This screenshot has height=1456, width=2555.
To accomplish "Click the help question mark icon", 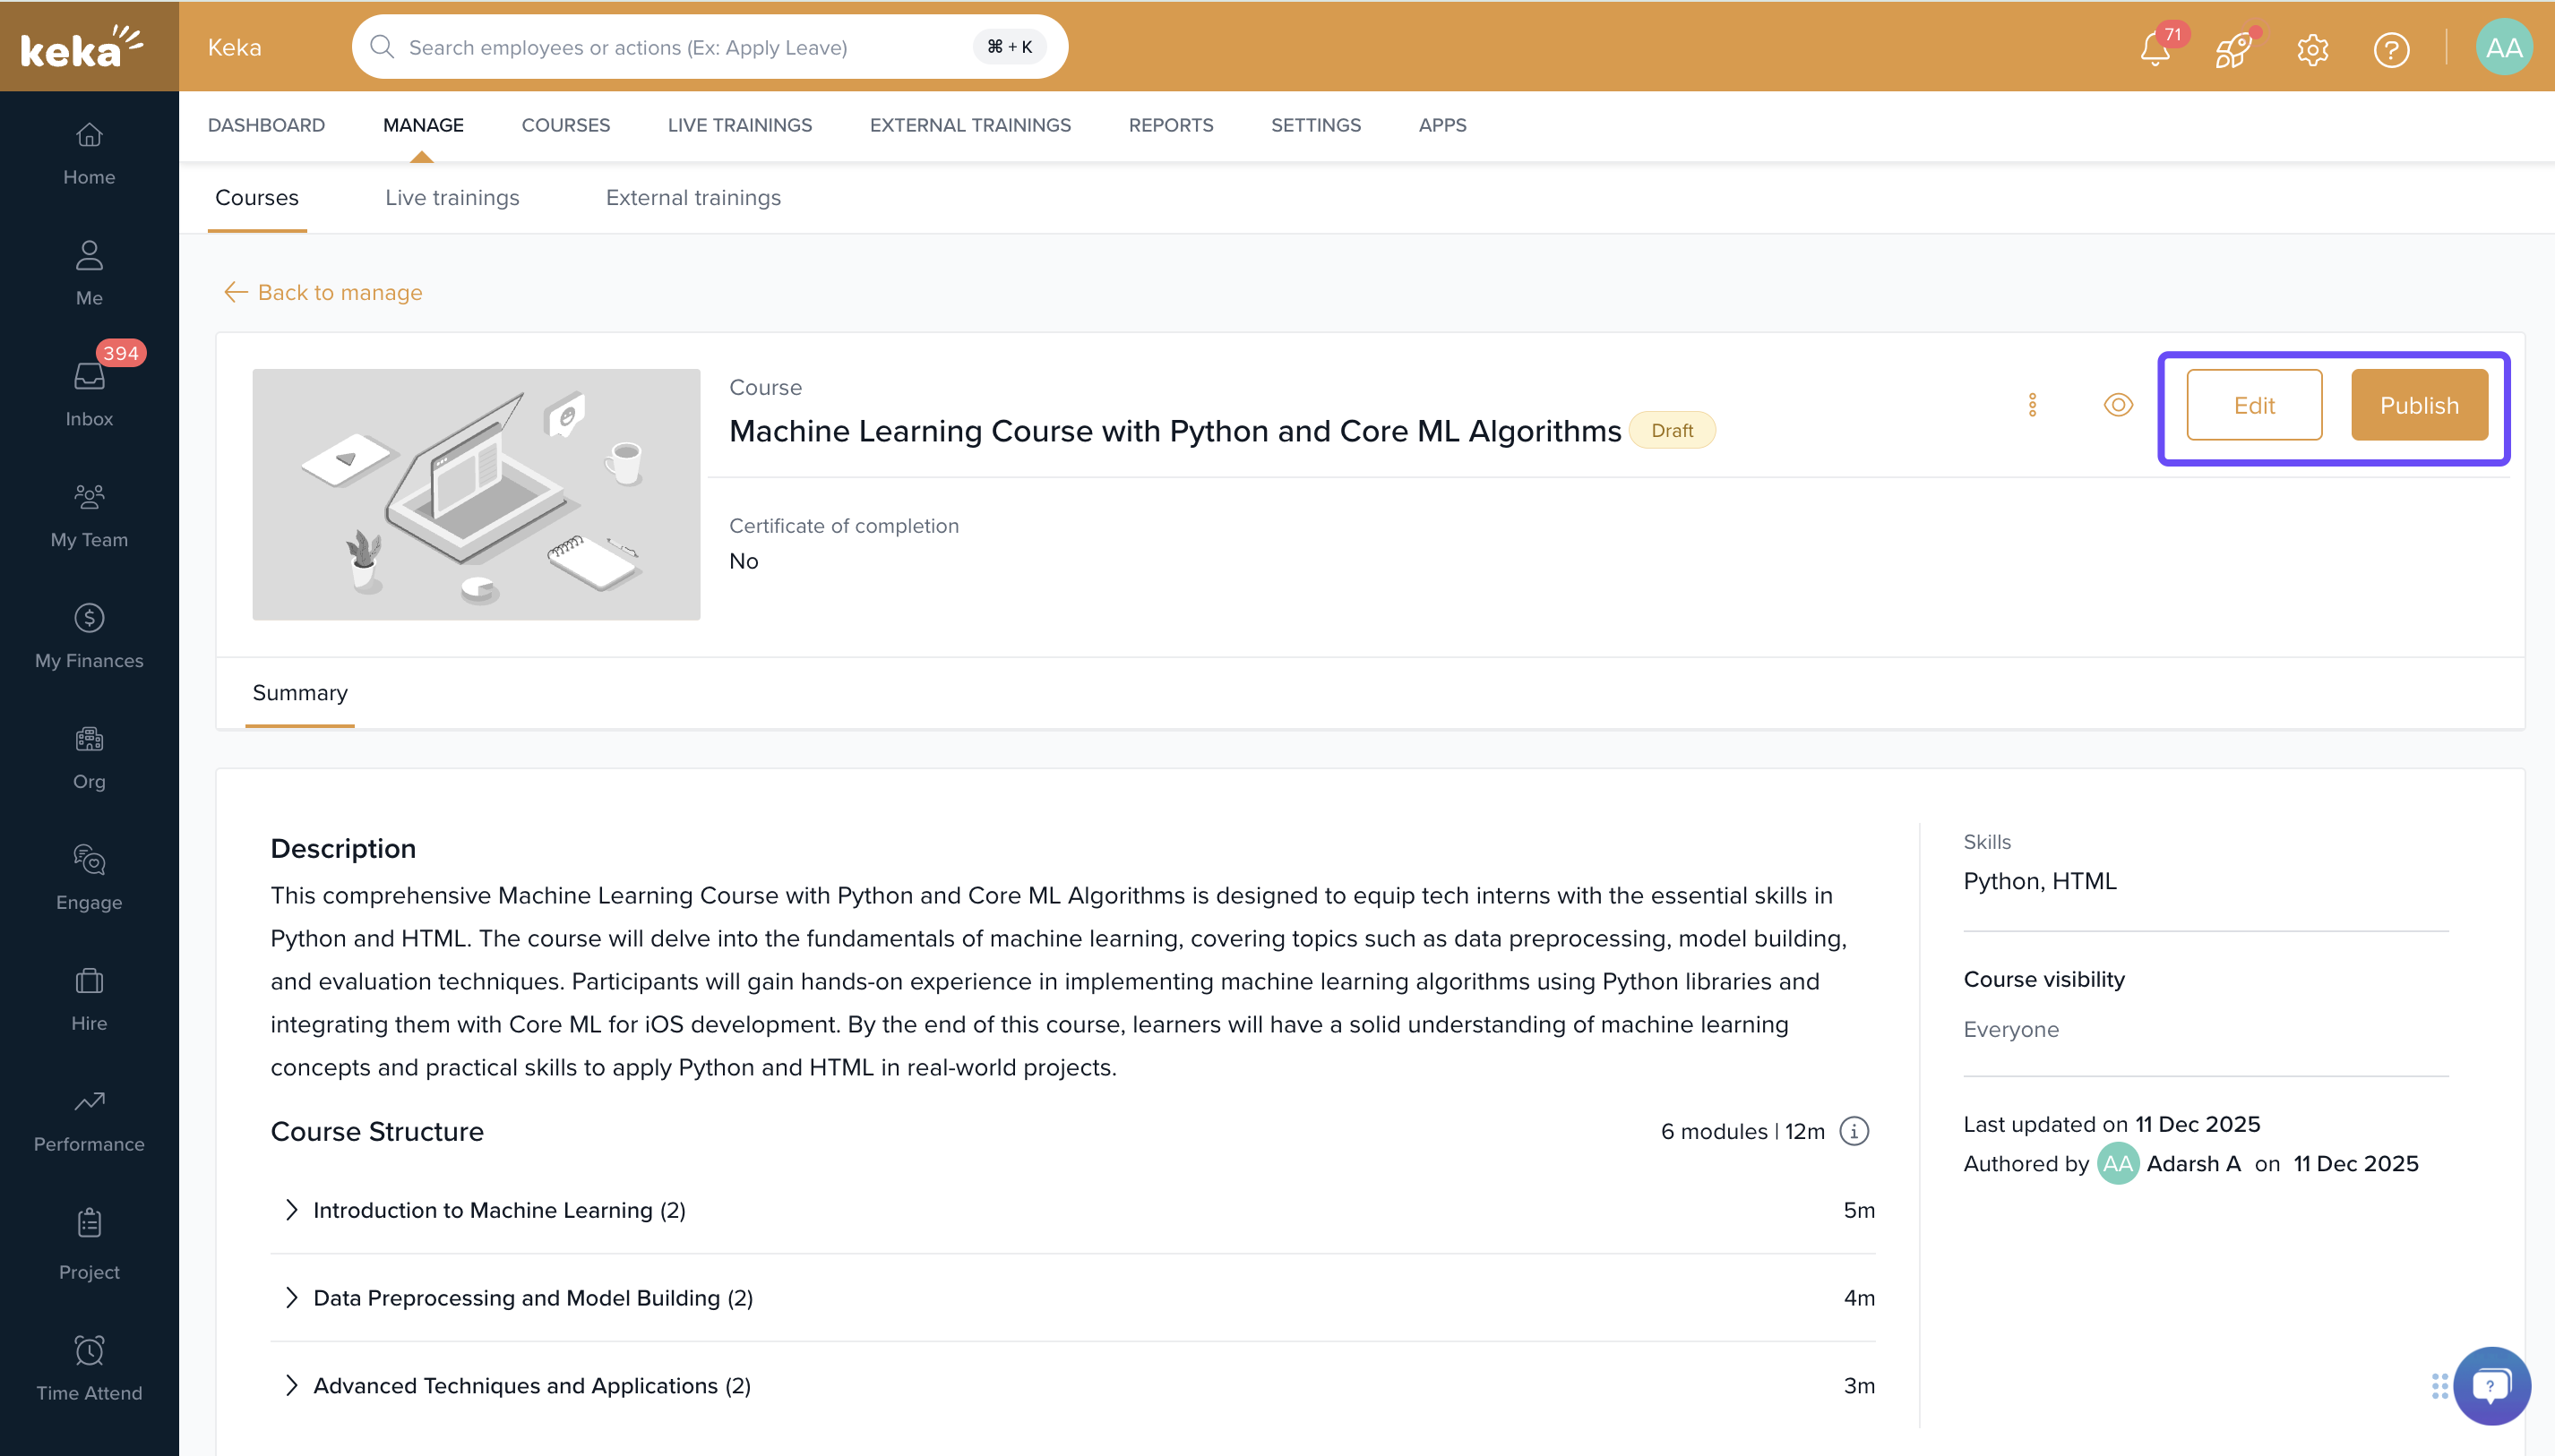I will click(2391, 49).
